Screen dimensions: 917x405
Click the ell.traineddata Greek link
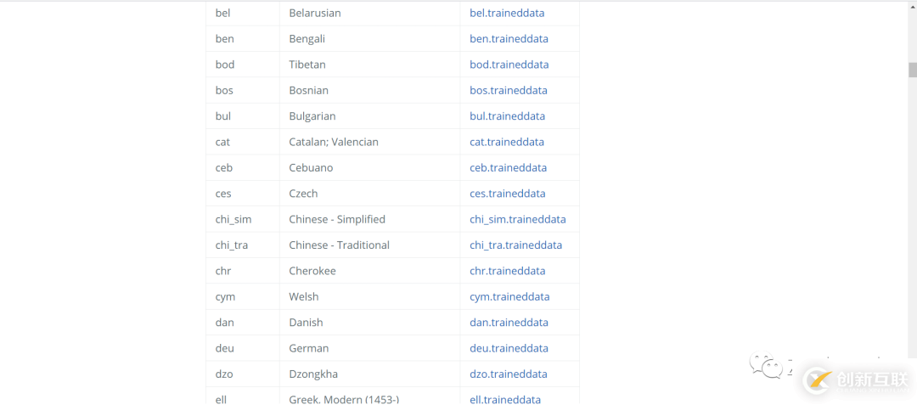[x=505, y=399]
